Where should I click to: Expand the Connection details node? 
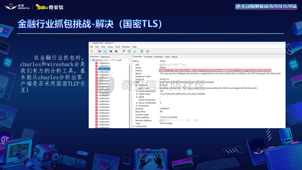coord(133,126)
